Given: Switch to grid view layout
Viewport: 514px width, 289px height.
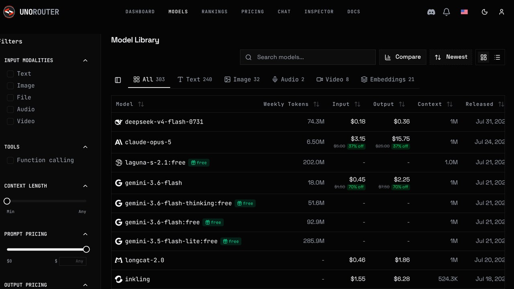Looking at the screenshot, I should point(483,57).
